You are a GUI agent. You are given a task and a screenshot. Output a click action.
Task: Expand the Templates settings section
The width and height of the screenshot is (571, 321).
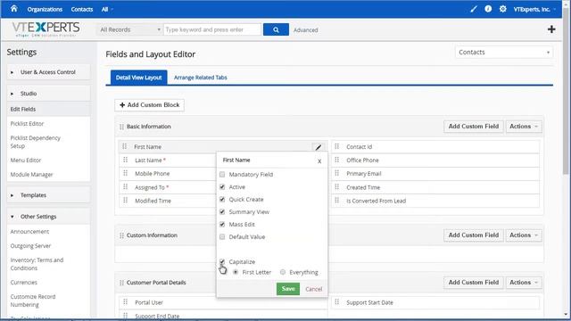coord(48,195)
